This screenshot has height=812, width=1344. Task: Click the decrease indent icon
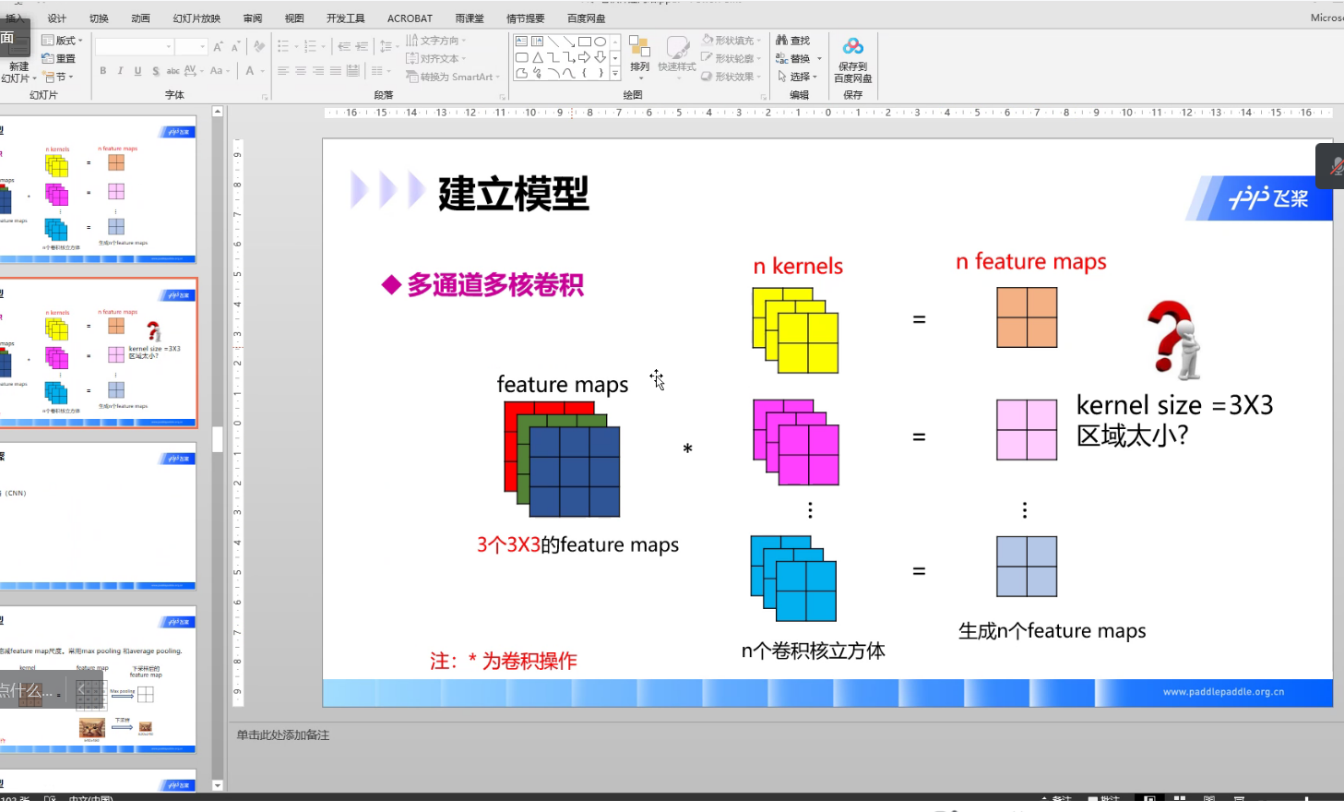(344, 46)
